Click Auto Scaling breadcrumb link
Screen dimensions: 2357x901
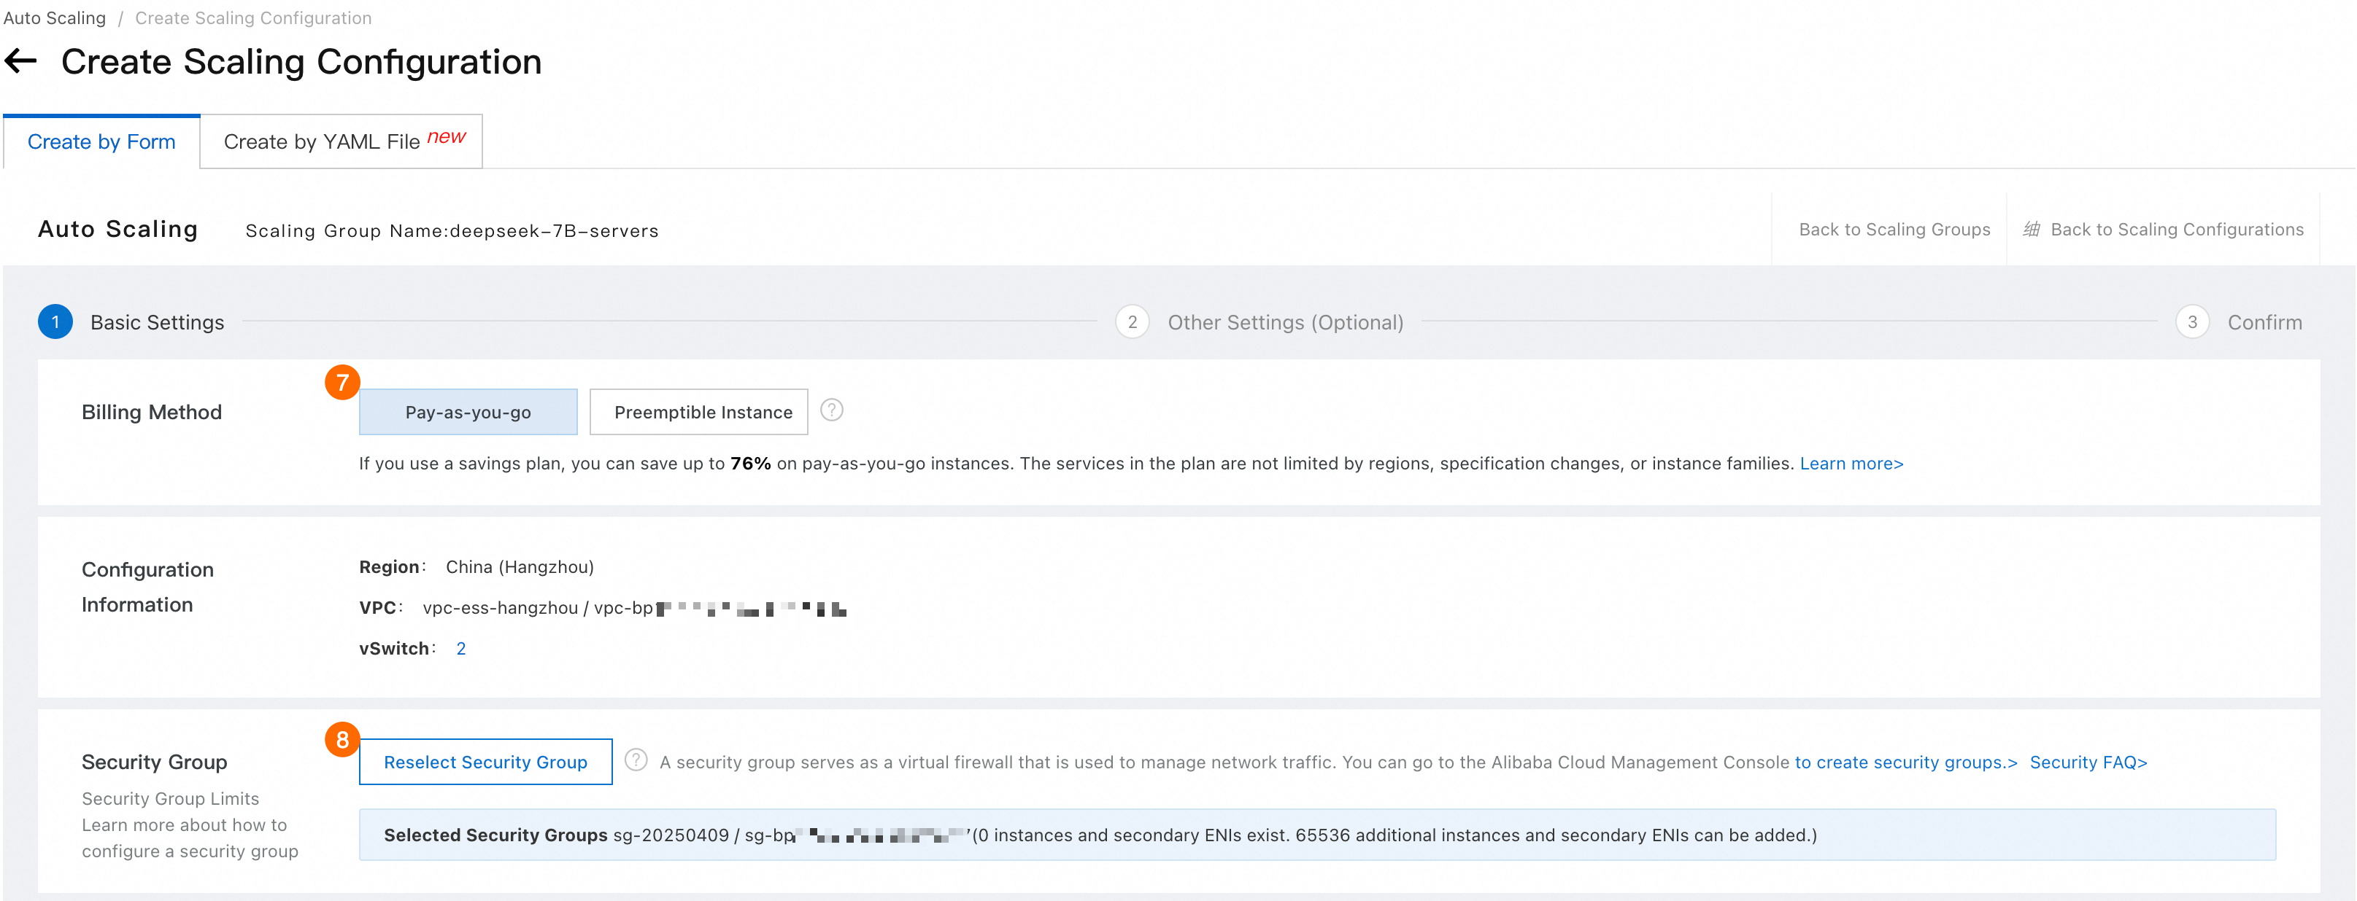pos(55,17)
